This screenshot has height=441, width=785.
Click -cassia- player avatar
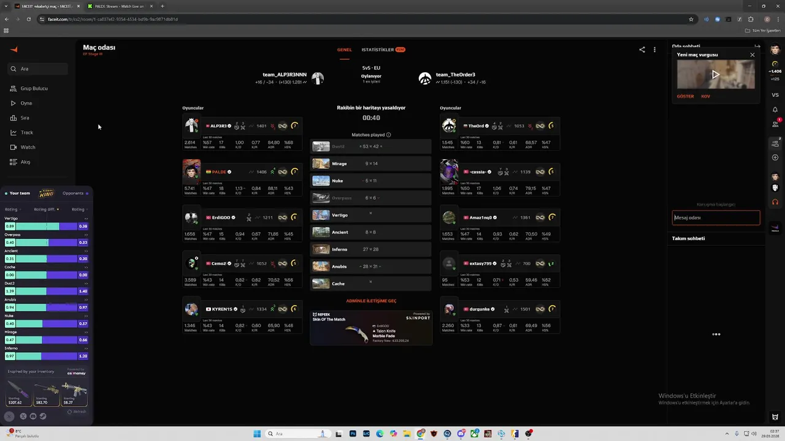click(x=449, y=171)
